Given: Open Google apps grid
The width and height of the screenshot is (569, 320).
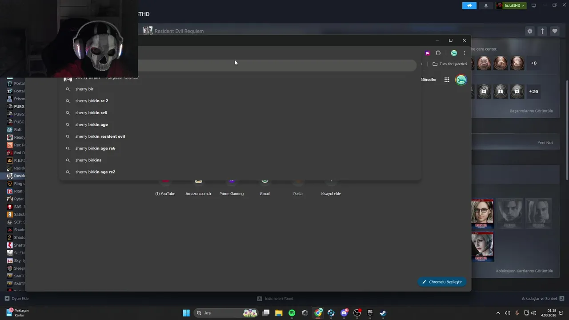Looking at the screenshot, I should 447,80.
